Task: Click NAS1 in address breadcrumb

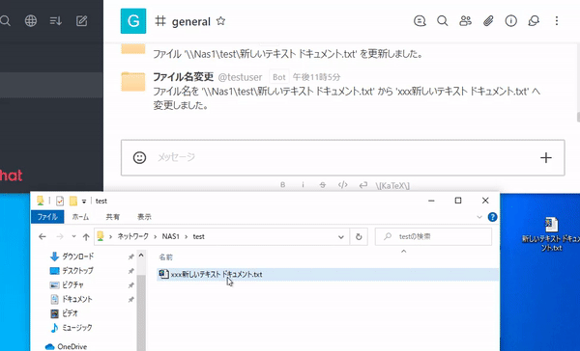Action: coord(170,236)
